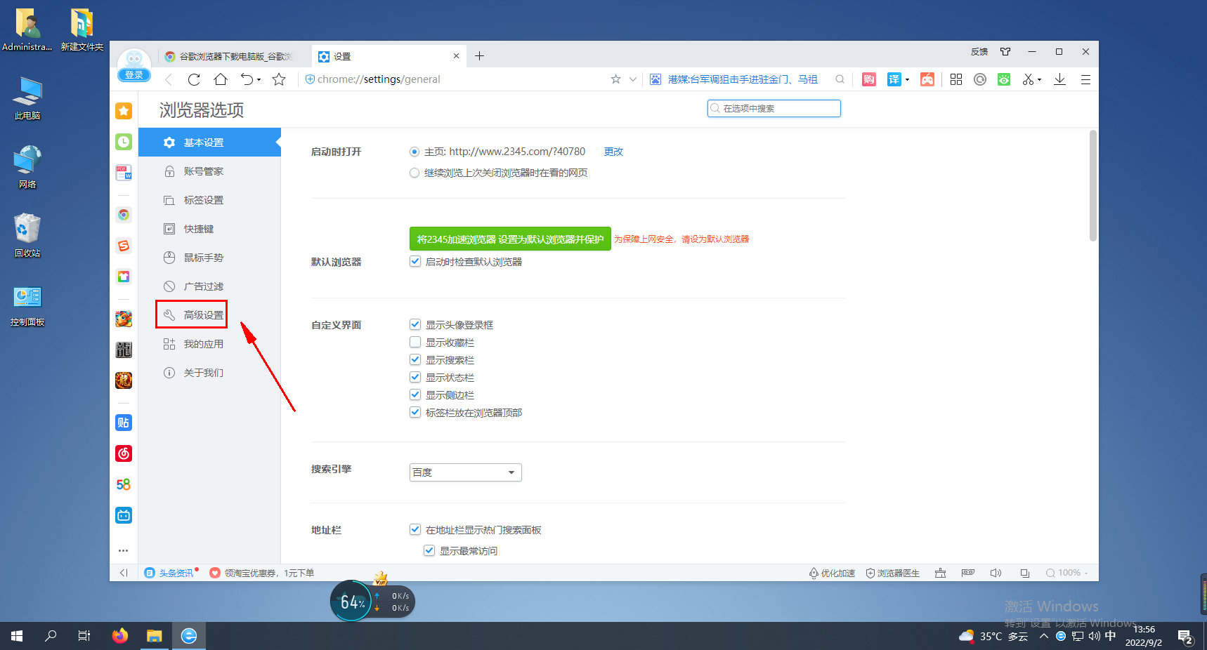Expand the translate dropdown arrow
This screenshot has width=1207, height=650.
tap(907, 80)
